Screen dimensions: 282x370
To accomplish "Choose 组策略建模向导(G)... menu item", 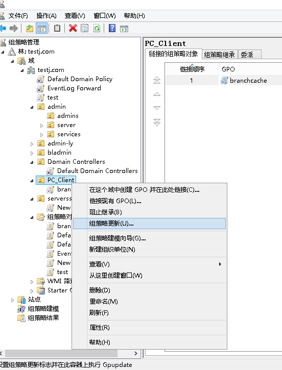I will (x=149, y=238).
